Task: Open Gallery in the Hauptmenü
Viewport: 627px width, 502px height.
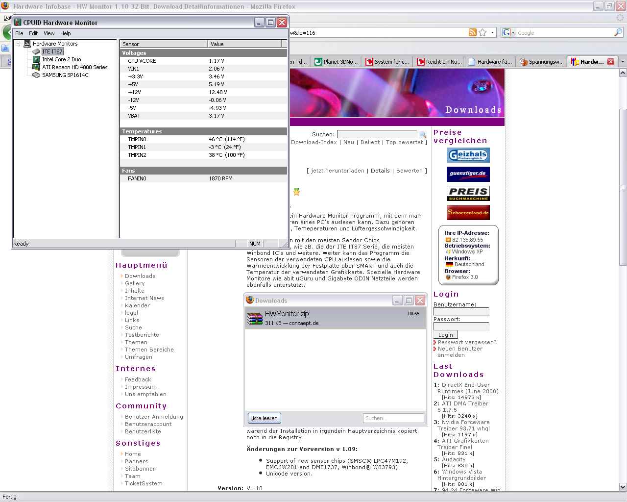Action: (x=135, y=283)
